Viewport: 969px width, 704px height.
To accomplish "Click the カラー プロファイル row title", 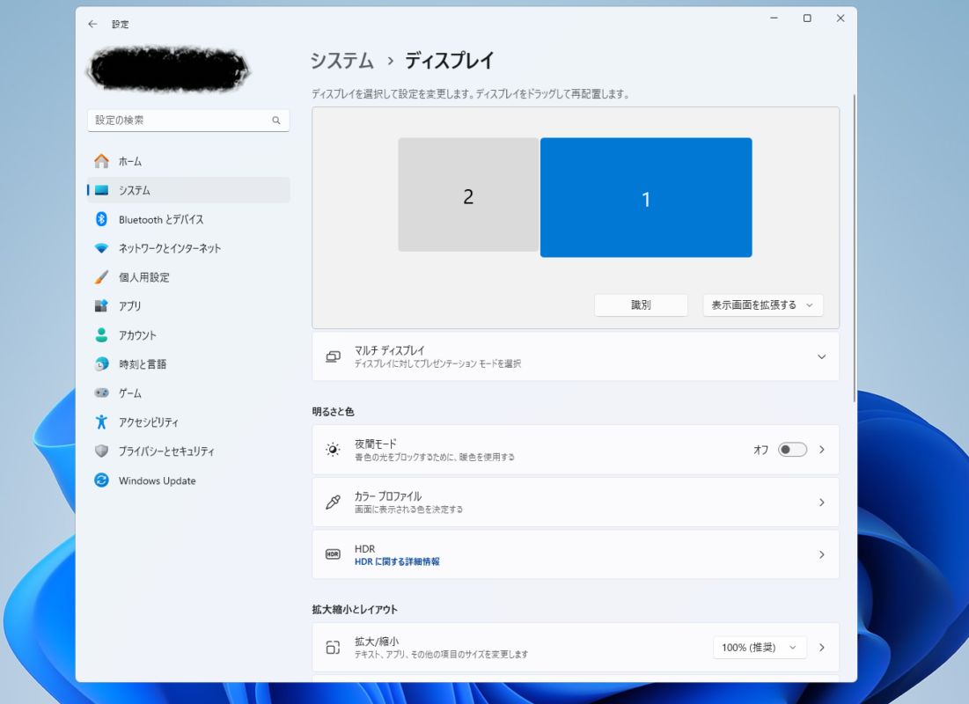I will pos(388,496).
